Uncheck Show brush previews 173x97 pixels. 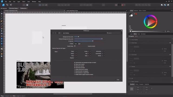[x=75, y=68]
